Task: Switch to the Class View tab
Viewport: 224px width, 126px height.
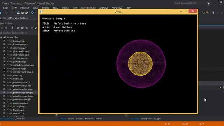Action: pos(20,119)
